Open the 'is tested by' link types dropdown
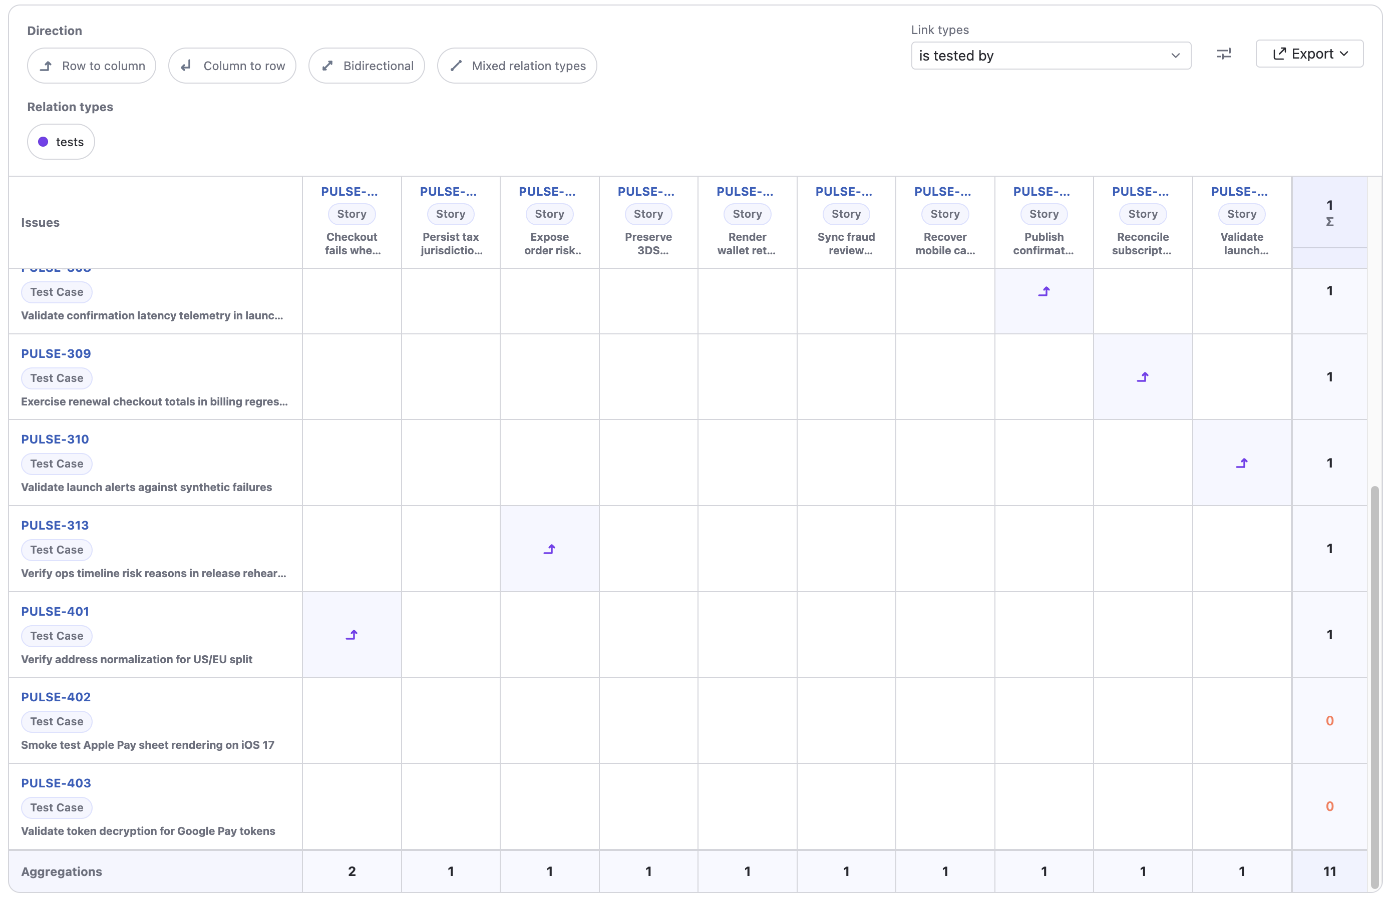 1051,56
